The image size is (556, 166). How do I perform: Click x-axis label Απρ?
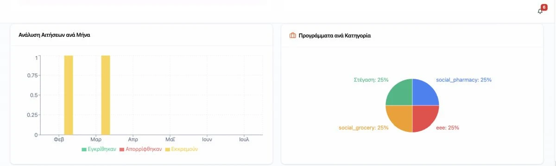133,139
